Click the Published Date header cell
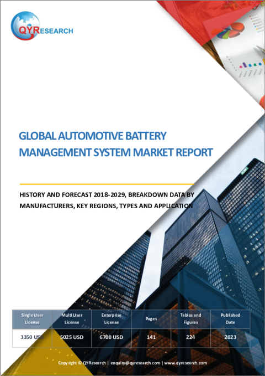Image resolution: width=265 pixels, height=376 pixels. pos(230,319)
